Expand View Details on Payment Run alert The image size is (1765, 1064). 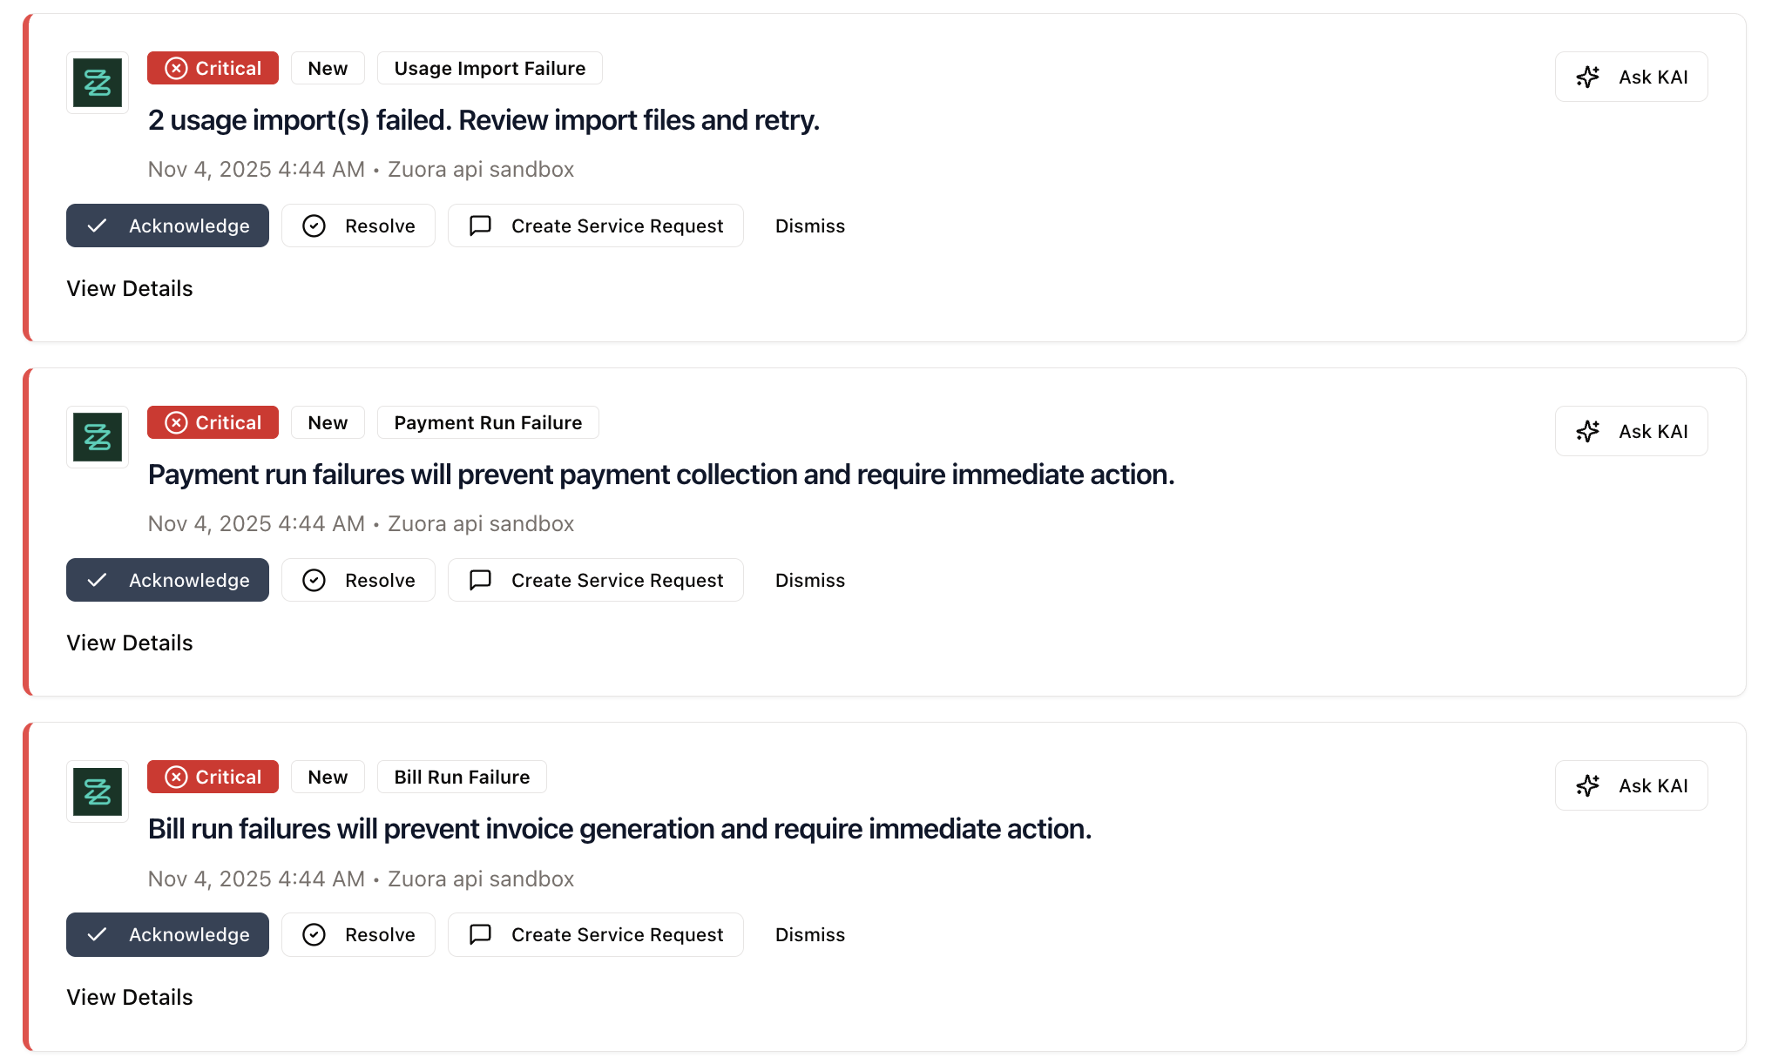[x=130, y=643]
